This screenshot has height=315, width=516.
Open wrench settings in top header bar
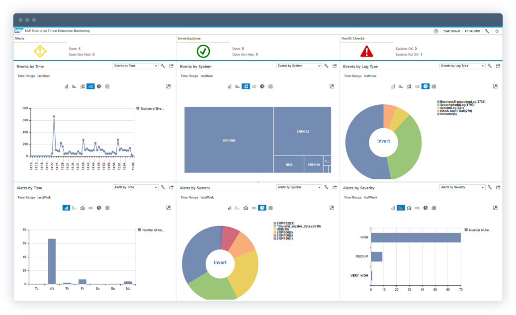pos(487,31)
